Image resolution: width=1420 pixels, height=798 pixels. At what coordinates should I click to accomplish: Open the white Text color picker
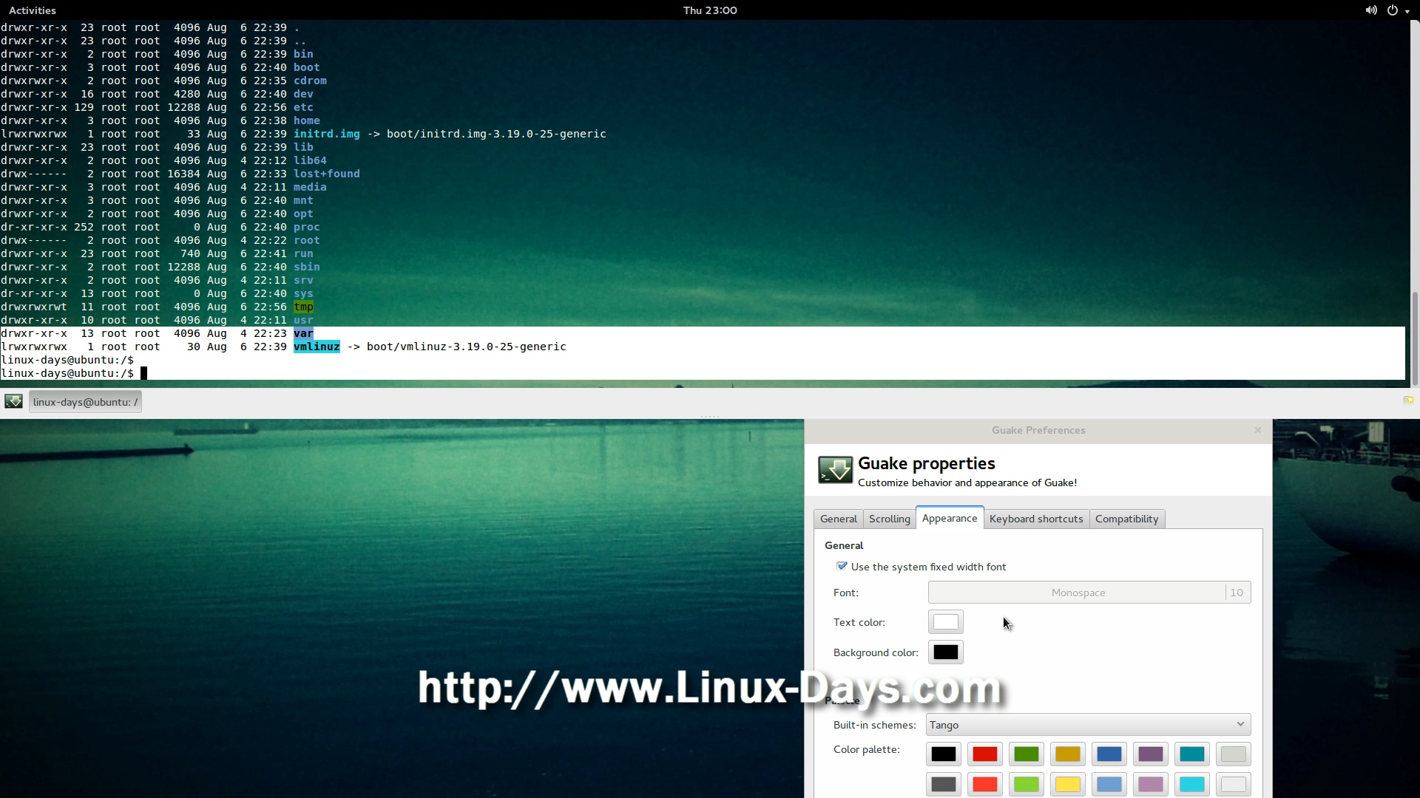click(x=945, y=622)
